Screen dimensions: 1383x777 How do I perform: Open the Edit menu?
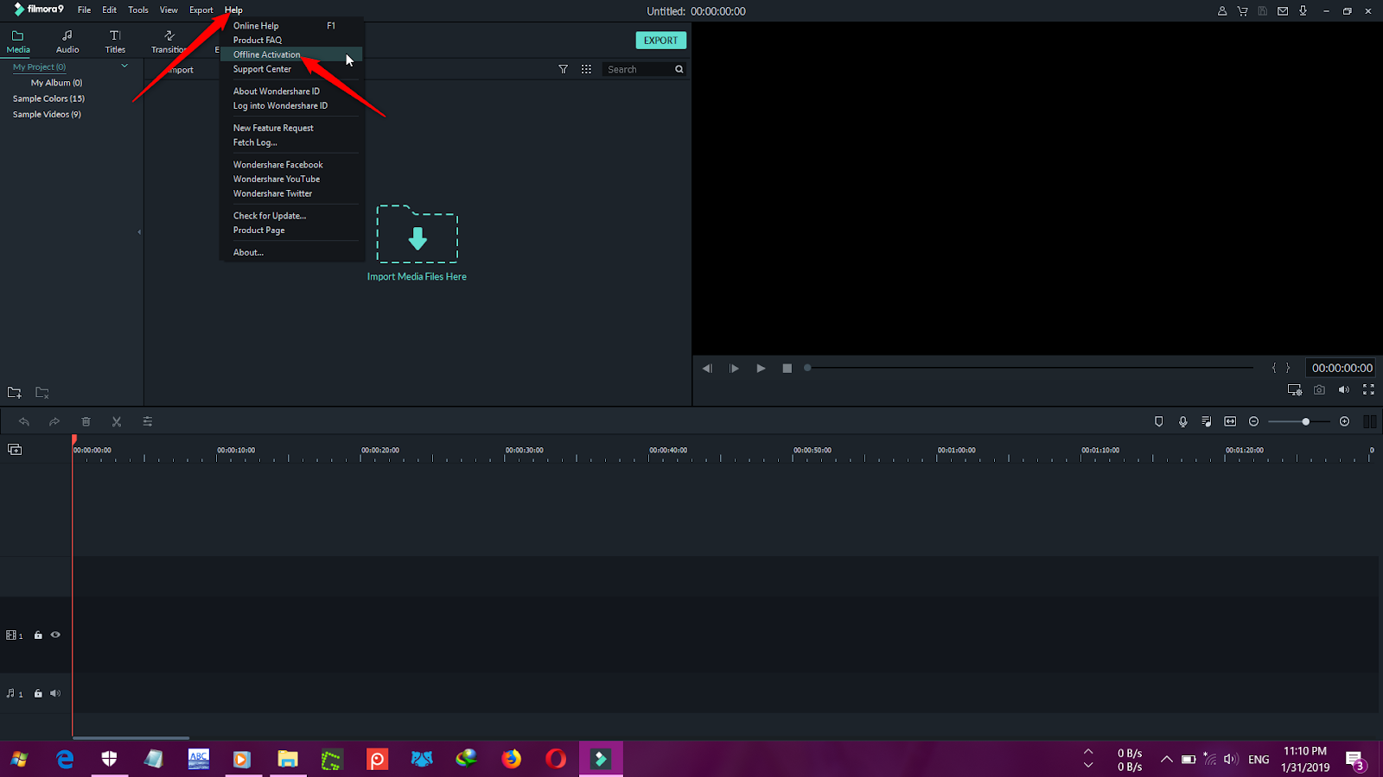(109, 10)
